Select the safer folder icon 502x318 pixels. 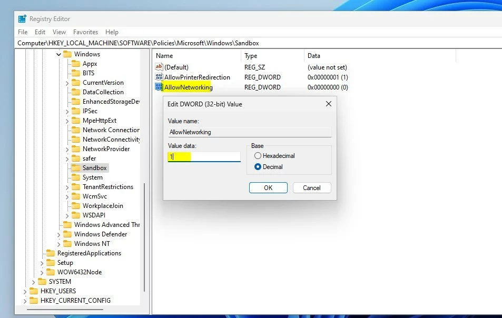[x=76, y=158]
